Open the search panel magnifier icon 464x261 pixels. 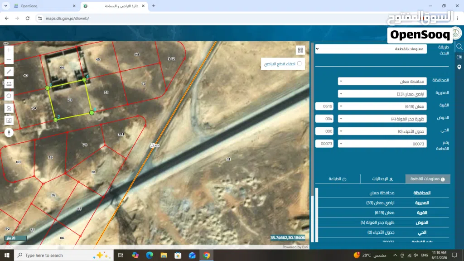pos(459,47)
